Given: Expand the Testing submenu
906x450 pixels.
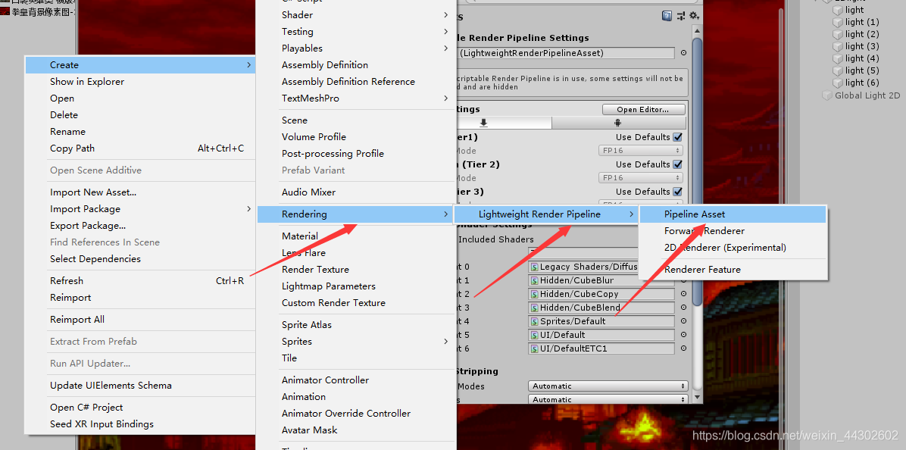Looking at the screenshot, I should pyautogui.click(x=445, y=31).
